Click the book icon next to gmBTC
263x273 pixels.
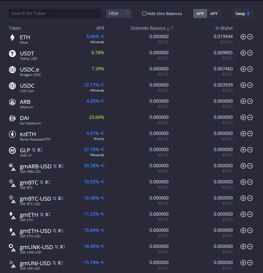pos(48,182)
